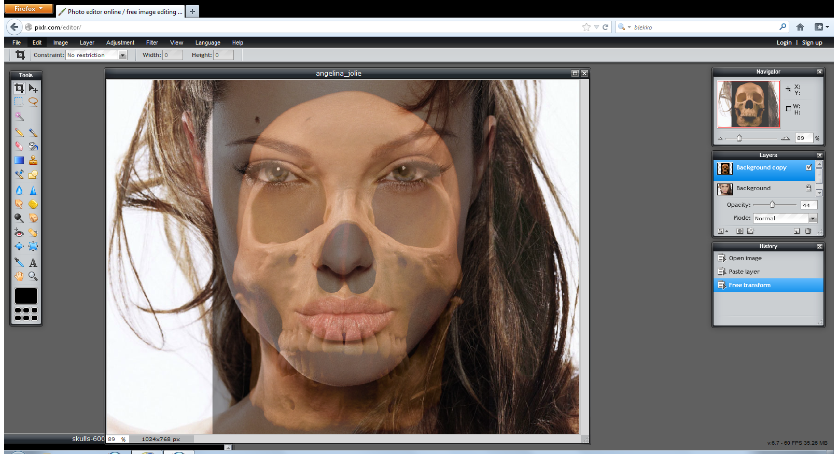Click the New layer icon

797,231
